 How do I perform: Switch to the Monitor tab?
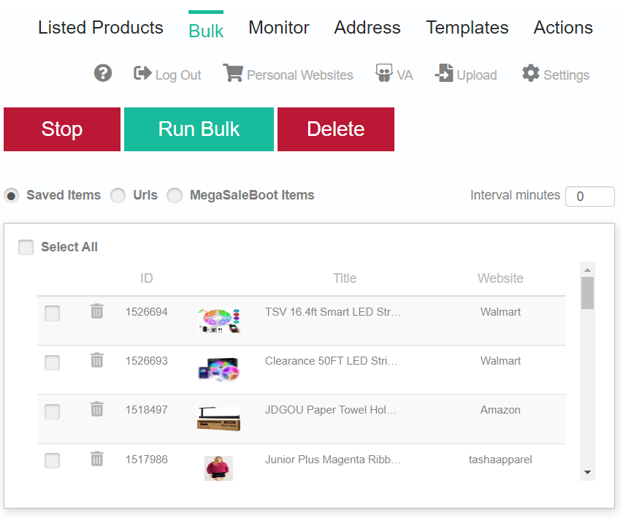[x=279, y=28]
